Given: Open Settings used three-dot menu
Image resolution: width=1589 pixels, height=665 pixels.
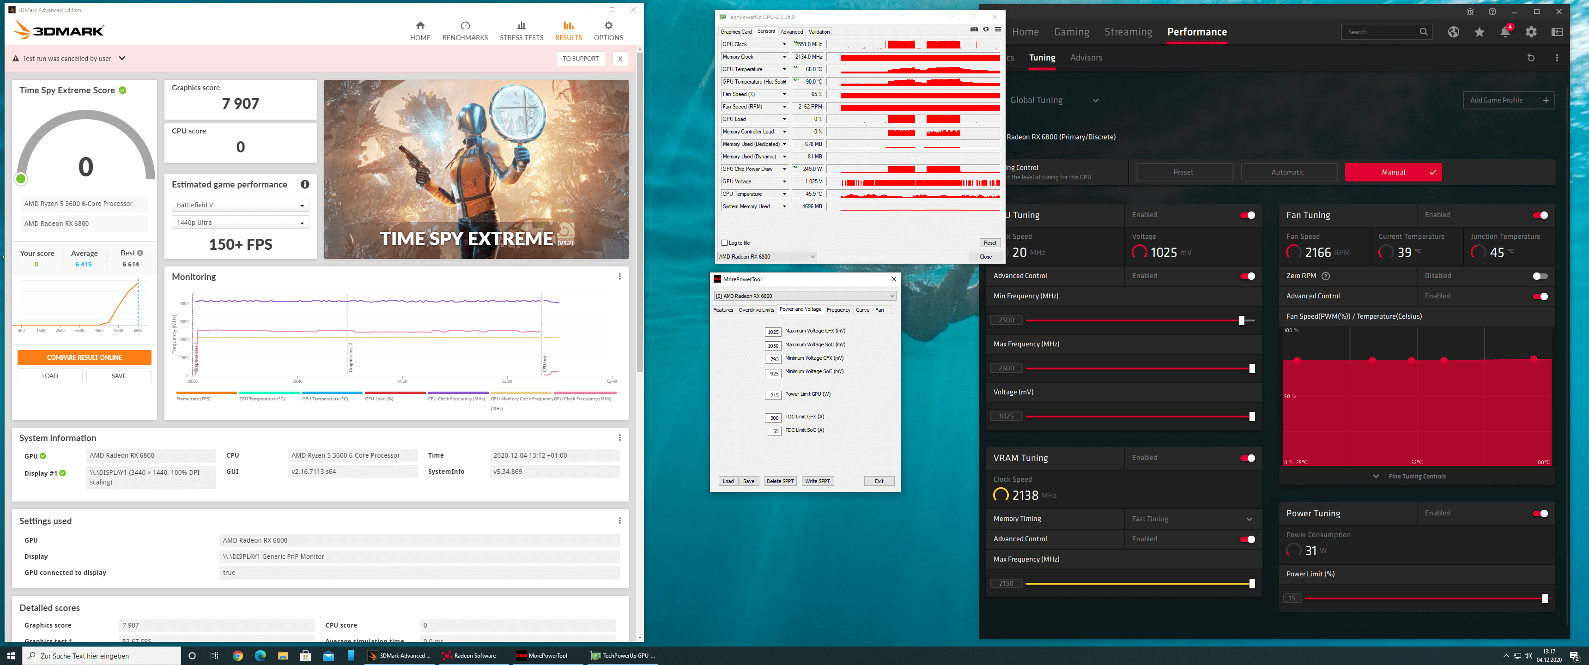Looking at the screenshot, I should [x=619, y=520].
